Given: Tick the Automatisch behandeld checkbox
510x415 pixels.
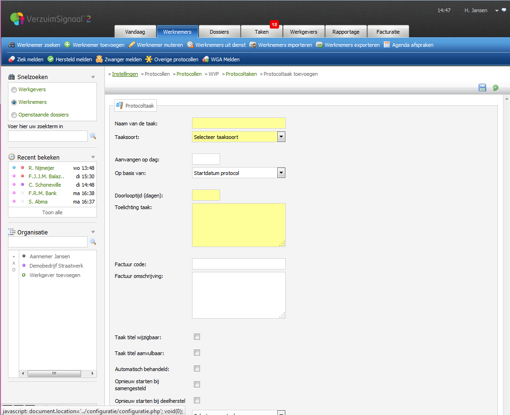Looking at the screenshot, I should pyautogui.click(x=197, y=369).
